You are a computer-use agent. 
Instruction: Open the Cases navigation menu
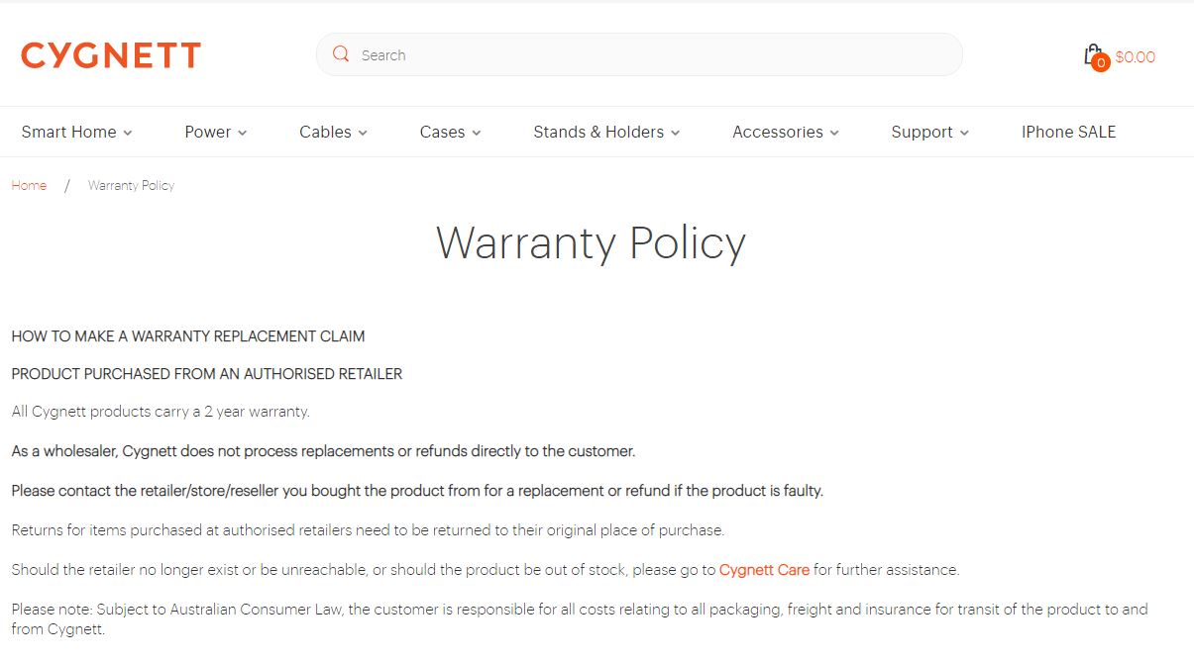click(449, 132)
